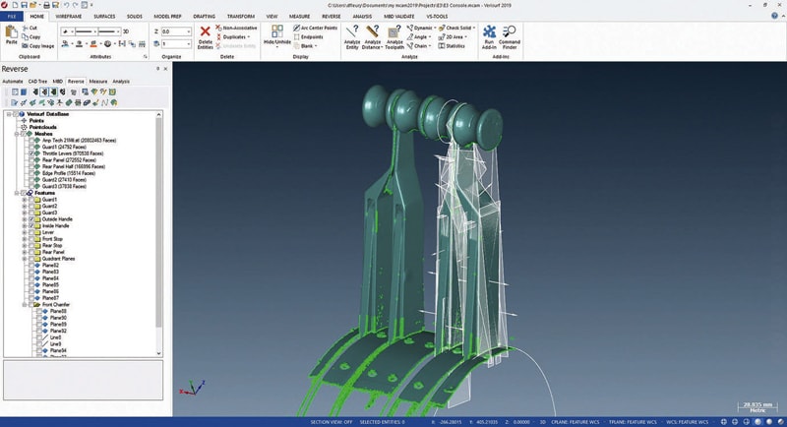Collapse the Front Chamfer folder

(x=24, y=305)
